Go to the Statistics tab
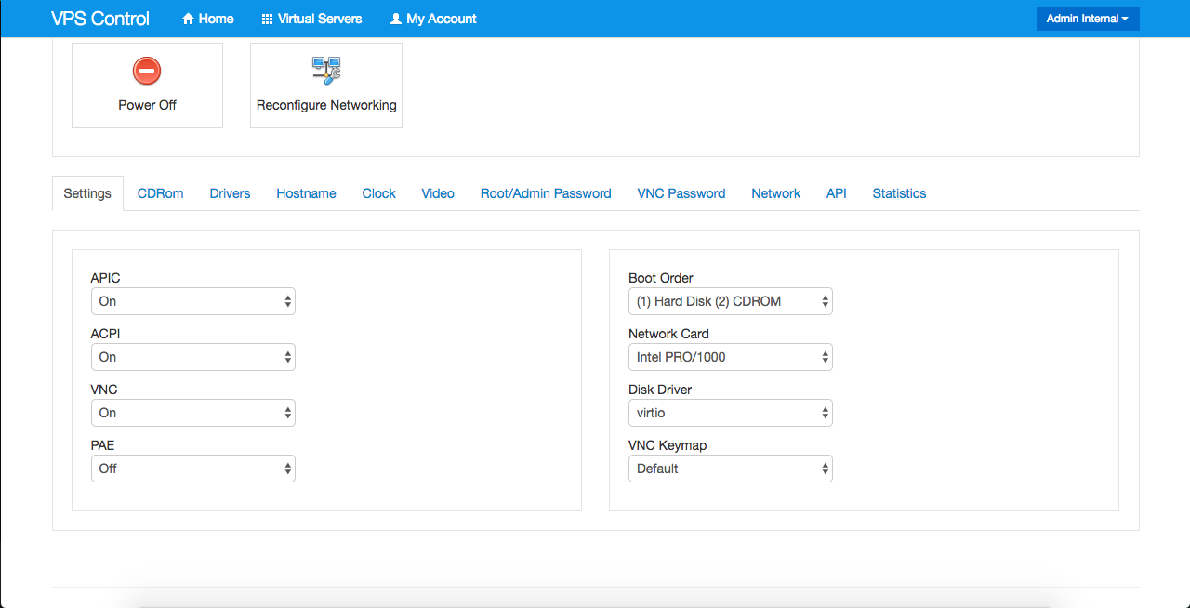The width and height of the screenshot is (1190, 608). pos(899,193)
